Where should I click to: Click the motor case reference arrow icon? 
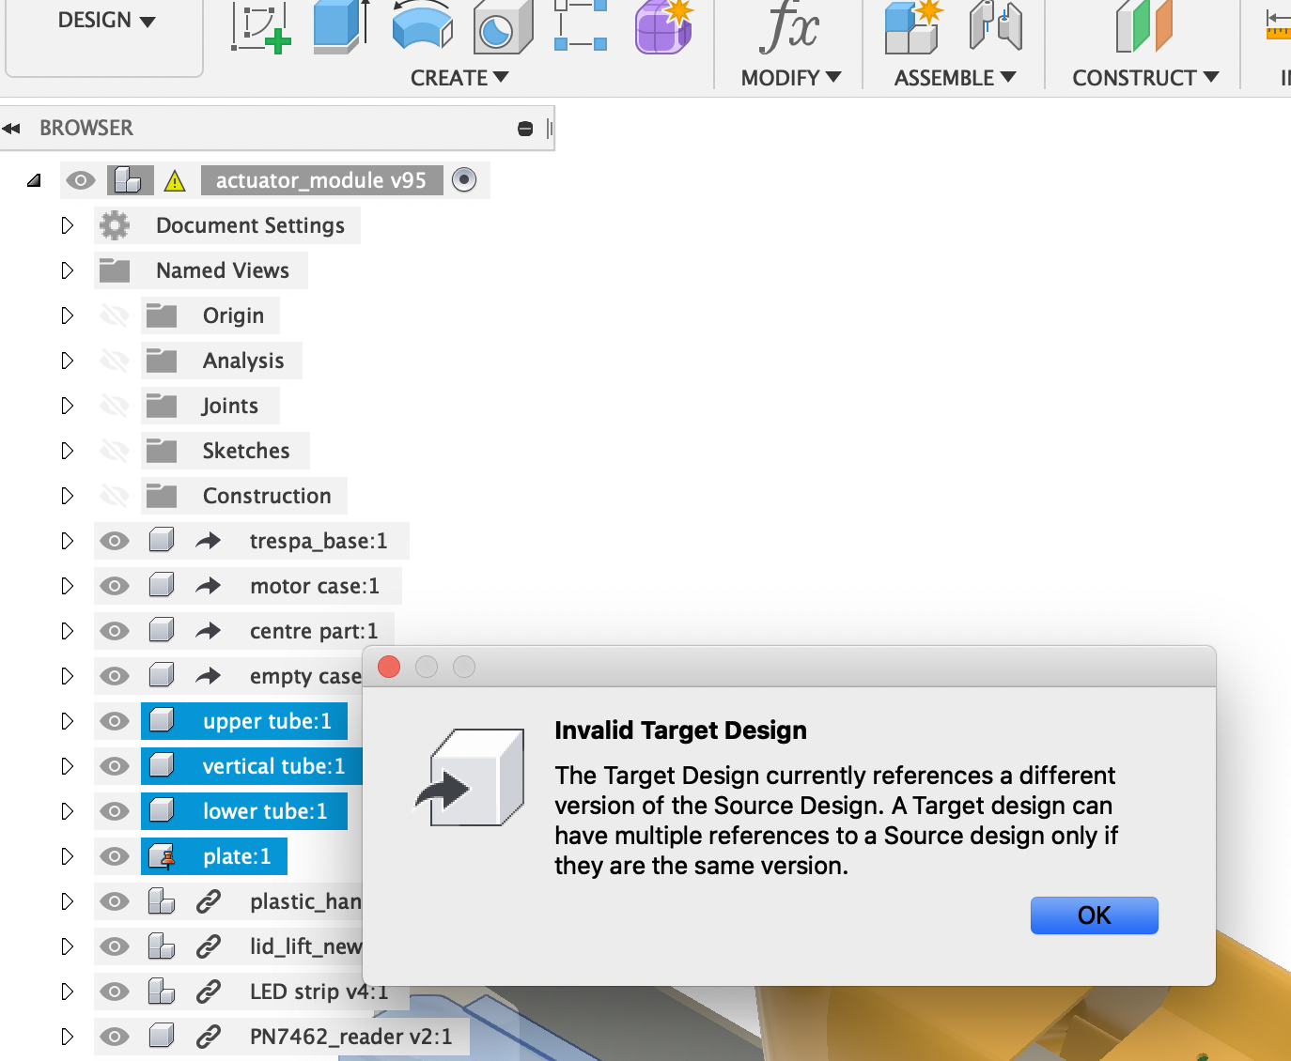click(208, 586)
